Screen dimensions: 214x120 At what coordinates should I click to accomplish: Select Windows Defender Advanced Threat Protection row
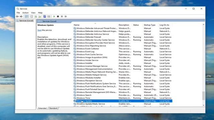pyautogui.click(x=123, y=28)
